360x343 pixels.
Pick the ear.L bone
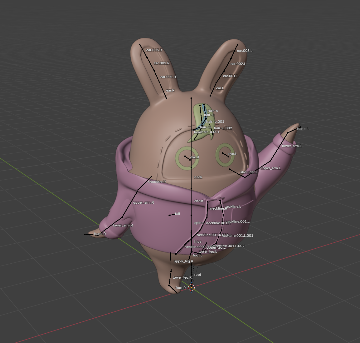click(x=213, y=89)
